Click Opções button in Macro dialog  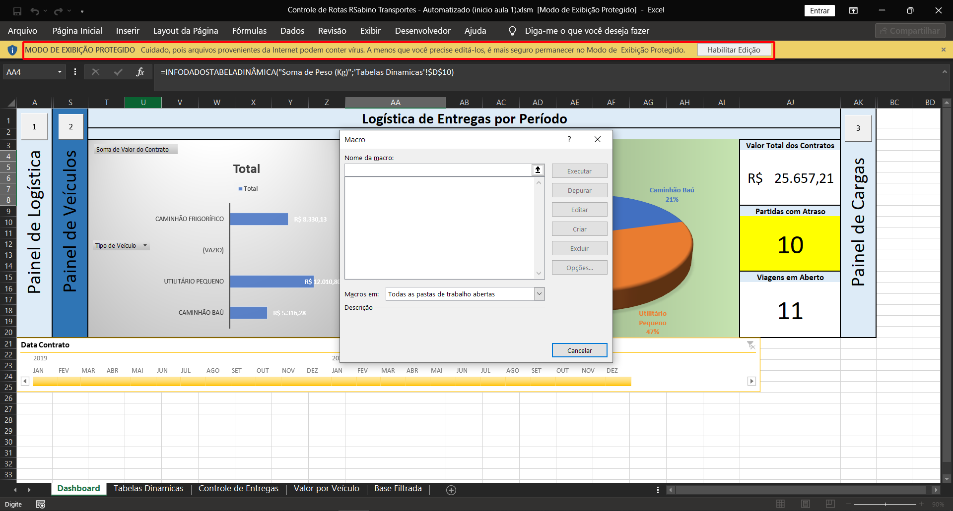pos(579,268)
